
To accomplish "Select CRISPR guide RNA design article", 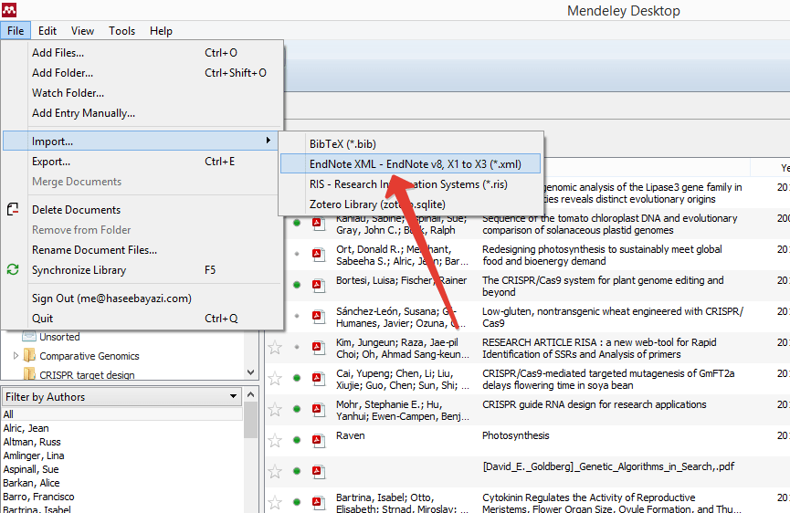I will coord(594,404).
